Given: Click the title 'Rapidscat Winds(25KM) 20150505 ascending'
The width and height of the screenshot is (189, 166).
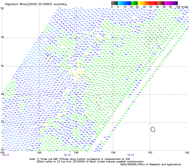Looking at the screenshot, I should point(36,4).
